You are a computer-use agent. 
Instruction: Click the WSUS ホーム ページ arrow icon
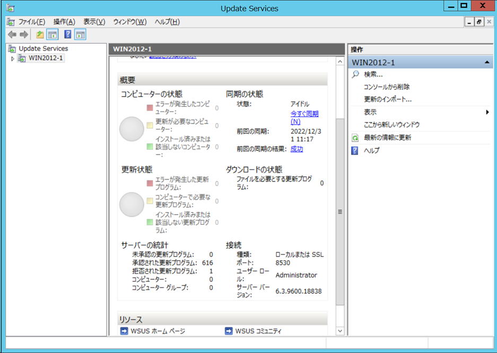124,331
